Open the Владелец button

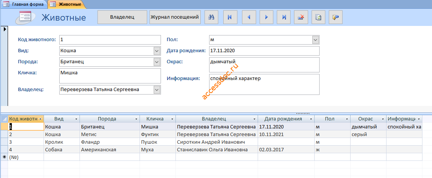pyautogui.click(x=122, y=17)
